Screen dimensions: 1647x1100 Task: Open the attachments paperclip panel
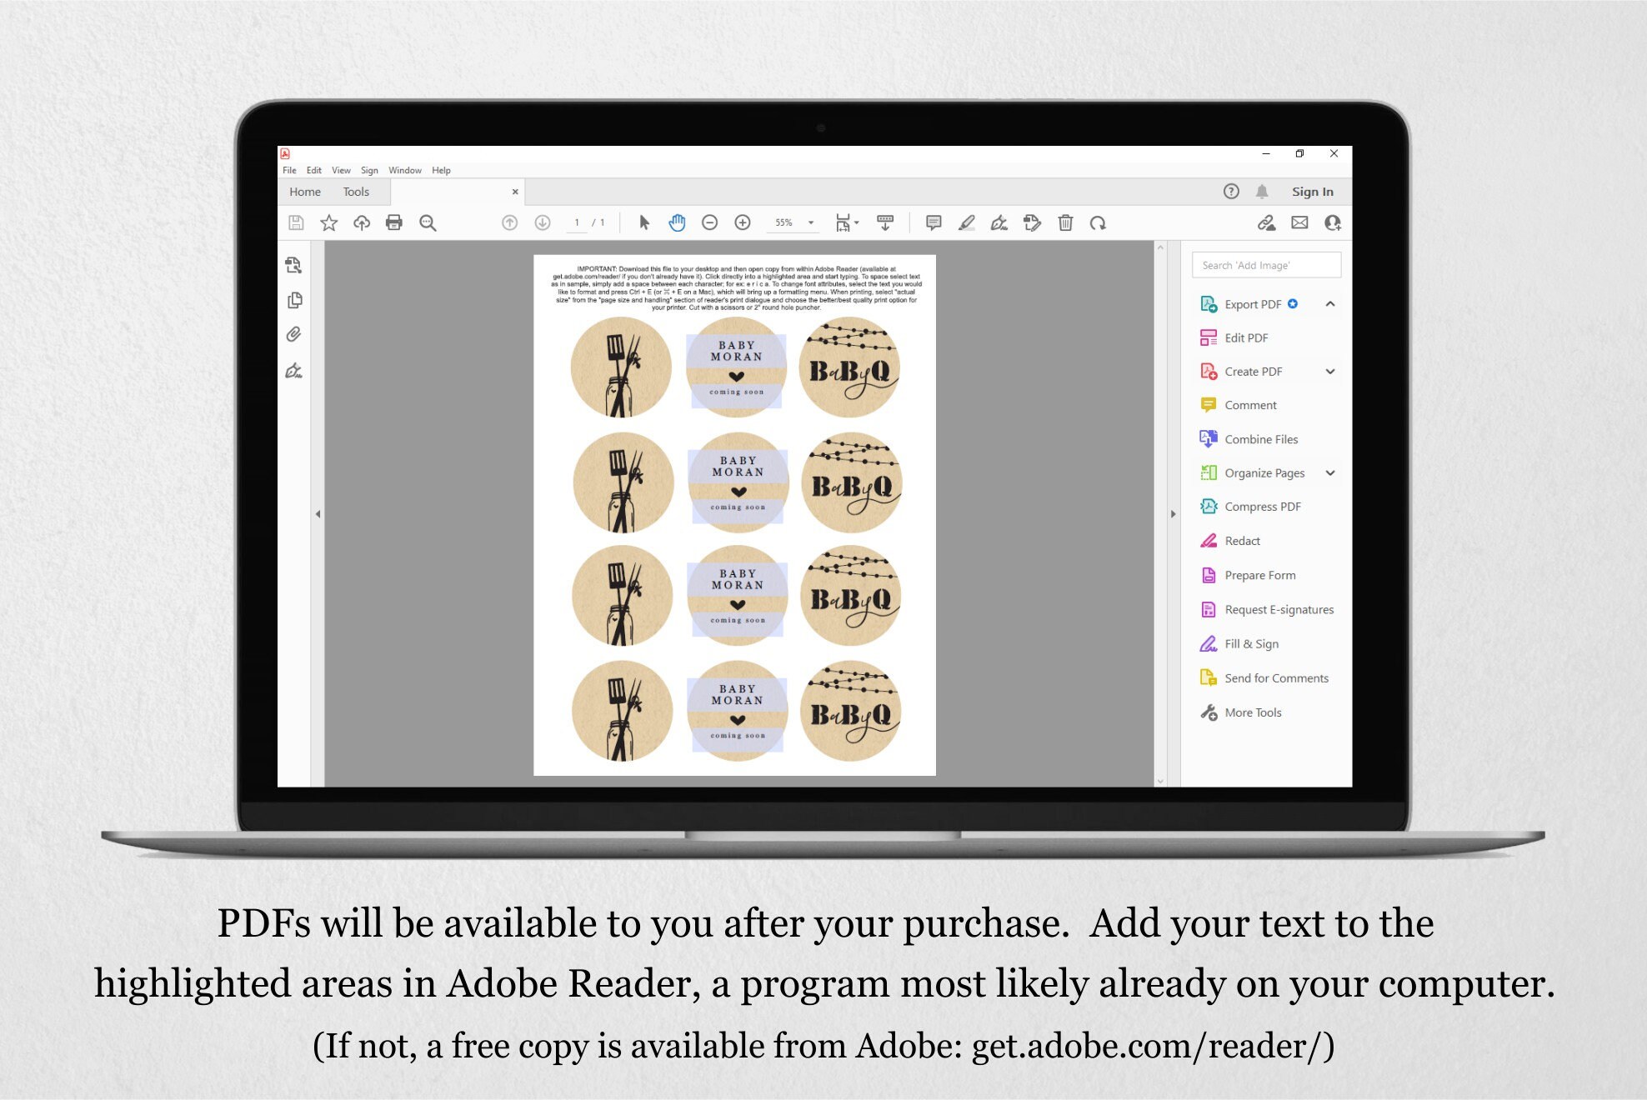[x=293, y=334]
